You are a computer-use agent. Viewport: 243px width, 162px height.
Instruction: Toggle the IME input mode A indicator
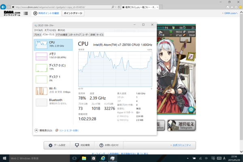point(224,158)
